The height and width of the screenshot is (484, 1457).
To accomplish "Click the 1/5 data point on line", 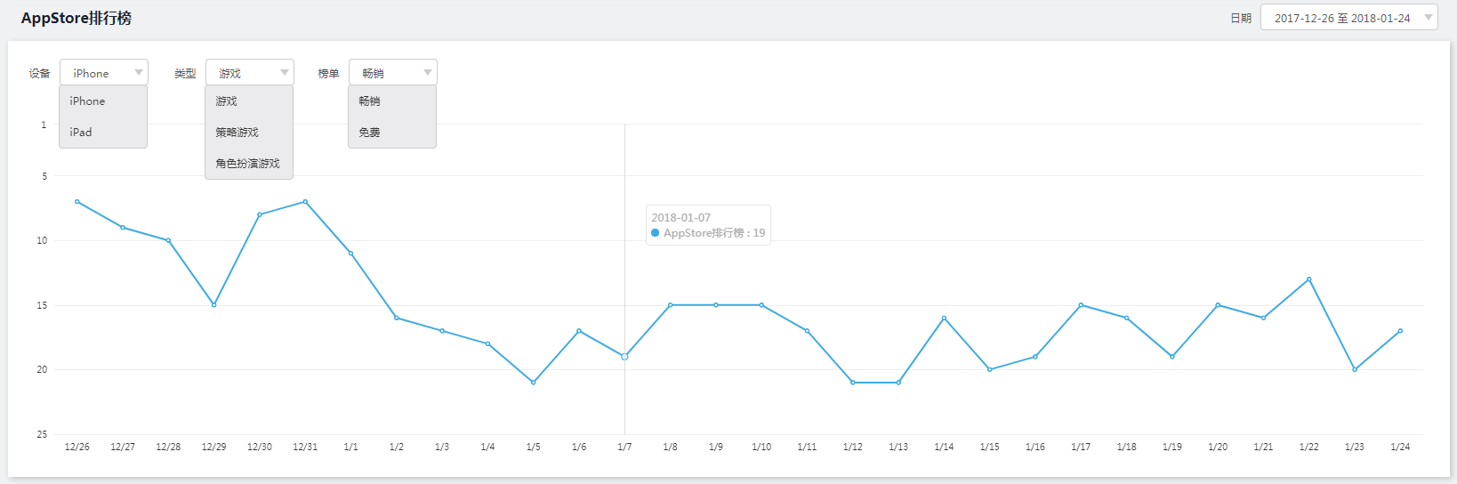I will point(534,383).
